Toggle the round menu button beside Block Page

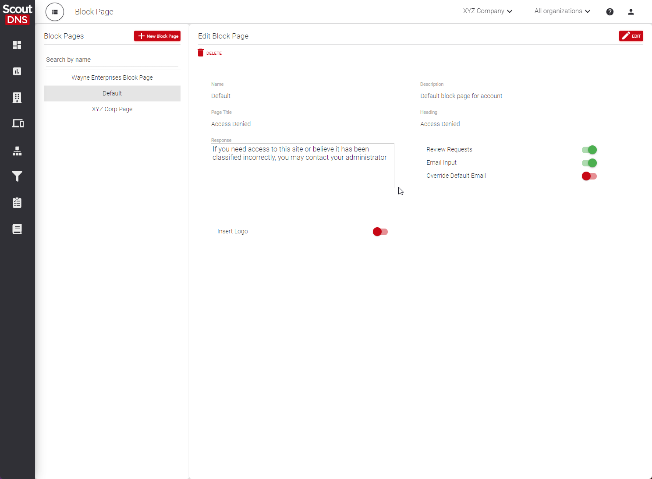pyautogui.click(x=55, y=12)
